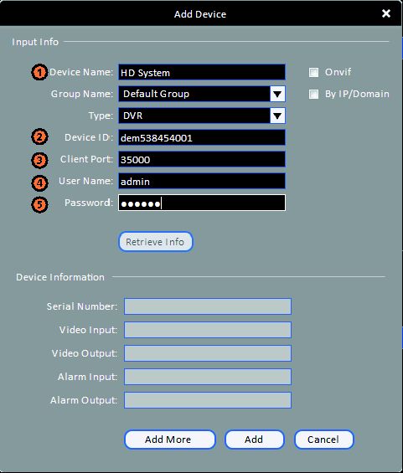Open the Group Name dropdown arrow

pyautogui.click(x=277, y=94)
